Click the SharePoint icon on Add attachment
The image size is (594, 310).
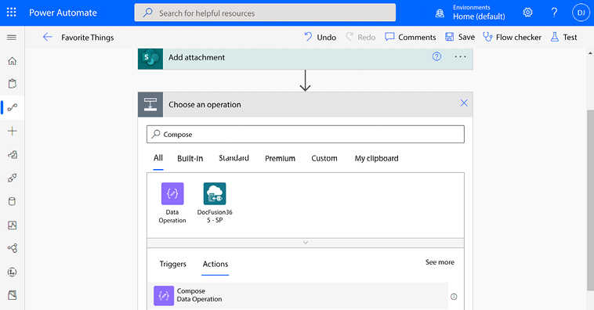tap(150, 59)
